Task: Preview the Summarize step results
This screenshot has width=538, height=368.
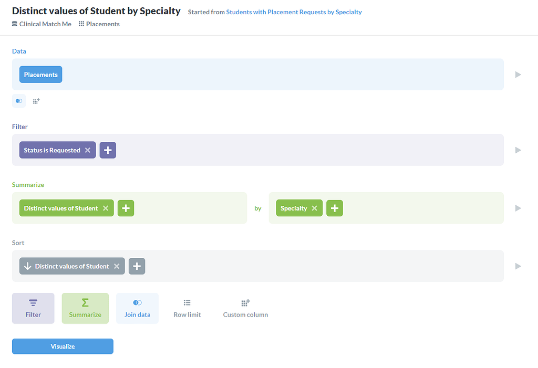Action: (518, 208)
